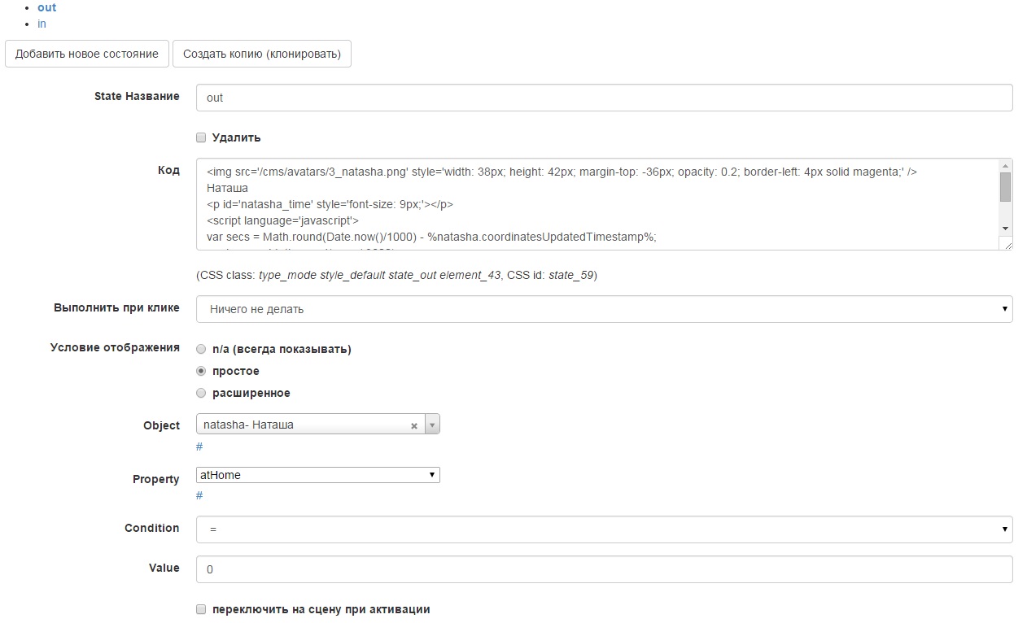Screen dimensions: 1027x623
Task: Open the Object selector arrow
Action: click(x=433, y=425)
